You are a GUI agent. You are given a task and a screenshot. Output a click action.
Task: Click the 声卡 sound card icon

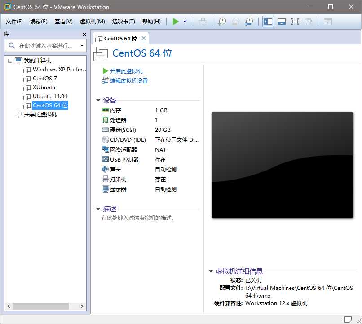point(105,169)
